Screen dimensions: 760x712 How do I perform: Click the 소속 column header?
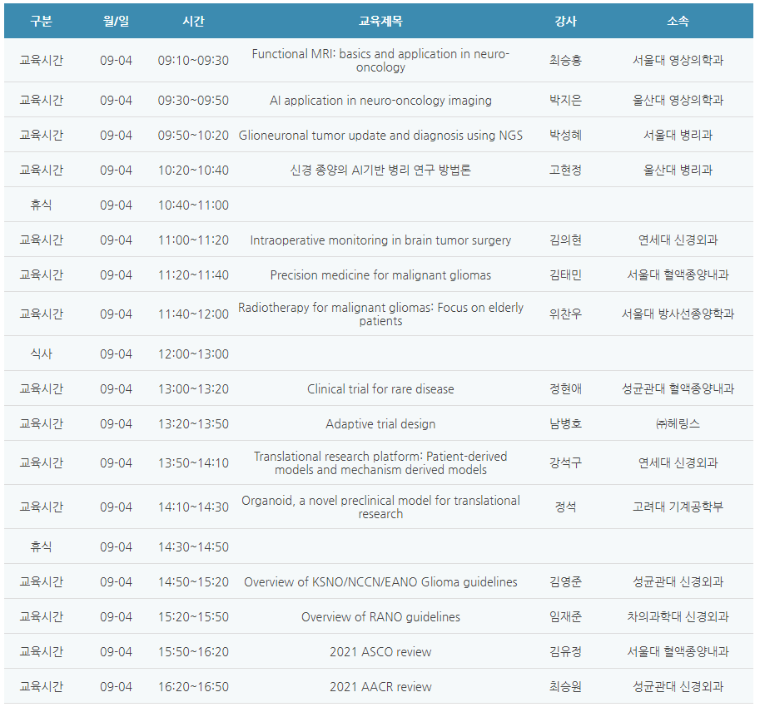pos(678,21)
